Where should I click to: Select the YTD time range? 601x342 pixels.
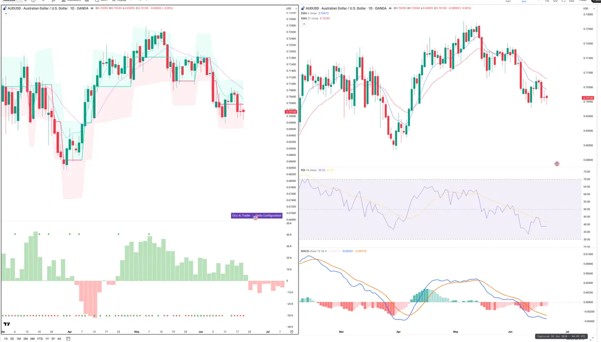point(40,338)
